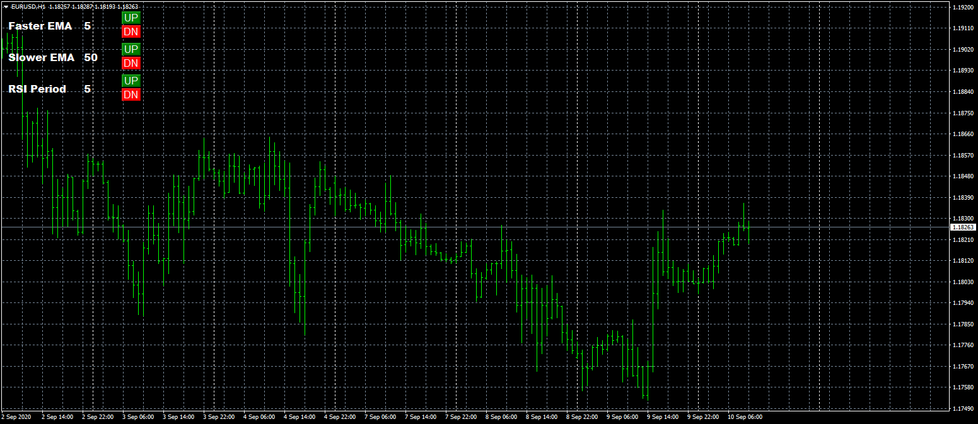Select the Faster EMA value 5

pos(88,26)
